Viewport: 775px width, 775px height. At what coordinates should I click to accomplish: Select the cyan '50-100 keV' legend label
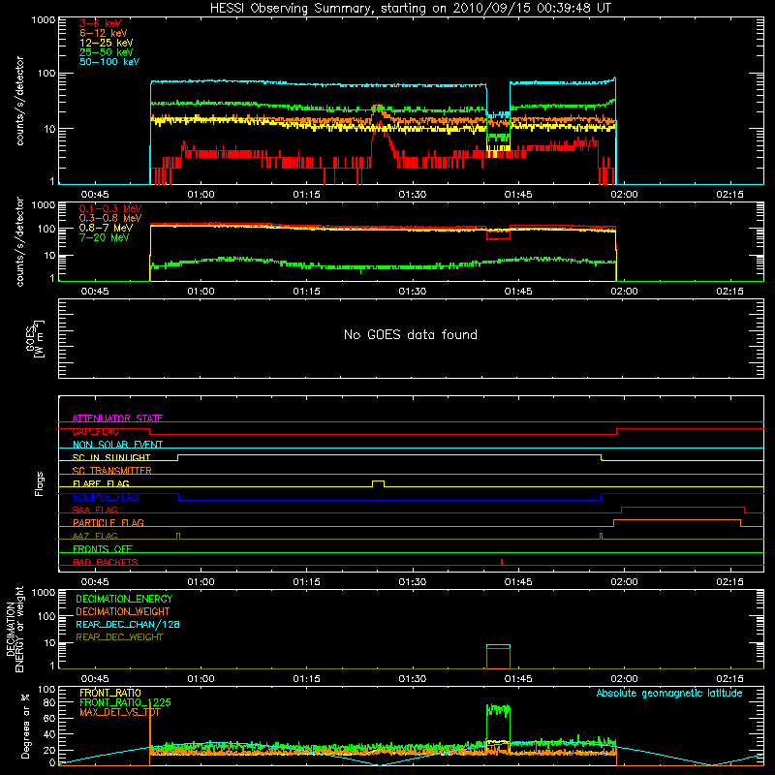(x=109, y=62)
